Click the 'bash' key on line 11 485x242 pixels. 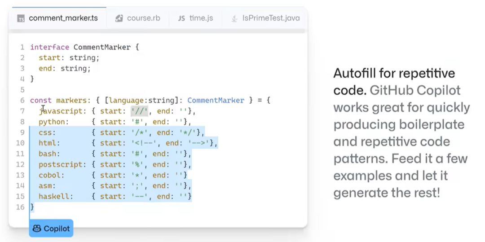point(47,154)
